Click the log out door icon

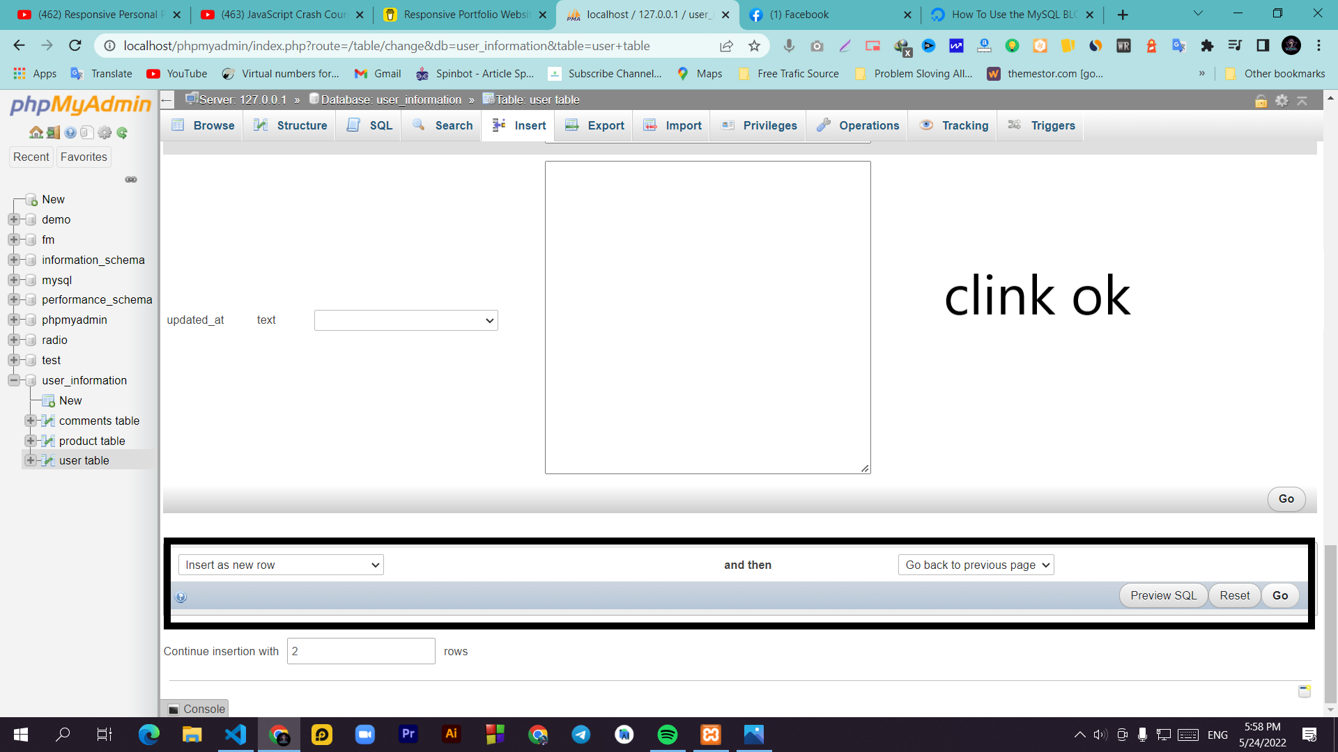click(53, 132)
